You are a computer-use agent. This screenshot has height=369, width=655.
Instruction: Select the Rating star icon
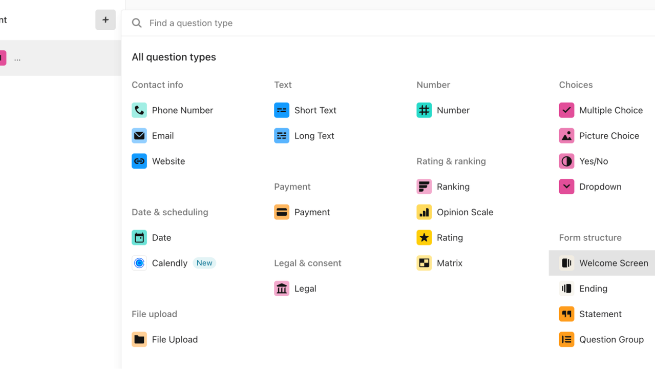pos(424,237)
